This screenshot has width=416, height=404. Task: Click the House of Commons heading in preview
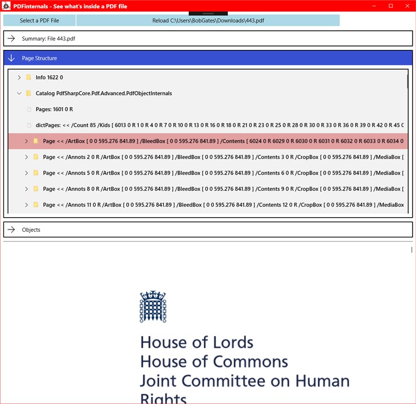[x=214, y=361]
